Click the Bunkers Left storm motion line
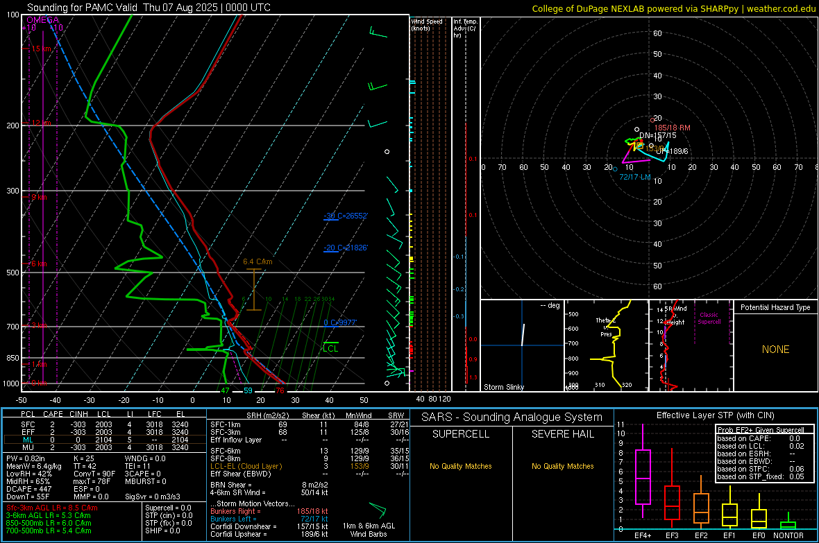The width and height of the screenshot is (819, 543). pos(269,519)
